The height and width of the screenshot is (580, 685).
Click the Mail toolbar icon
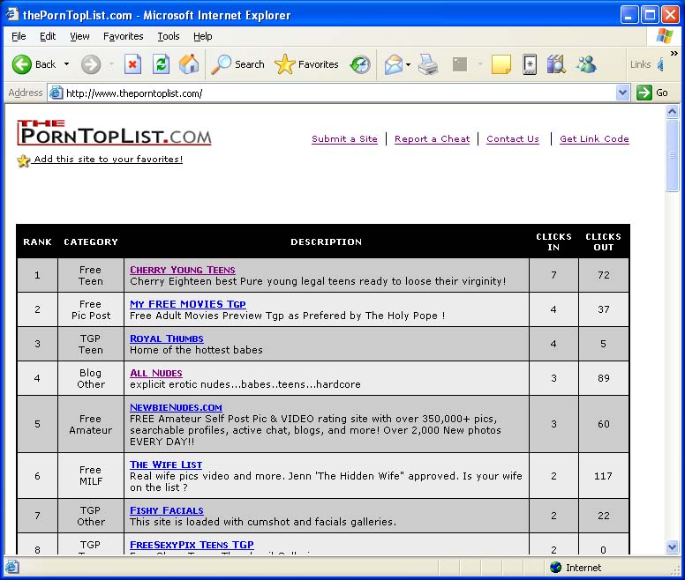point(393,64)
